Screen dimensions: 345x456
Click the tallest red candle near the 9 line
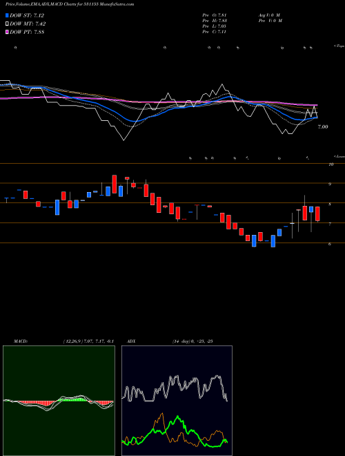tap(115, 184)
